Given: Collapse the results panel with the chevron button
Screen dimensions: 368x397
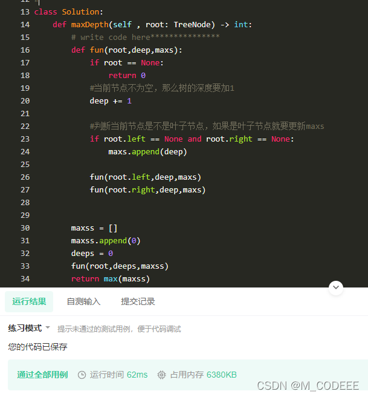Looking at the screenshot, I should point(335,287).
